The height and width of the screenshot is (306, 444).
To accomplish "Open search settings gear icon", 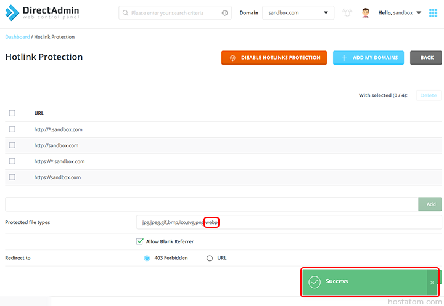I will click(x=224, y=13).
